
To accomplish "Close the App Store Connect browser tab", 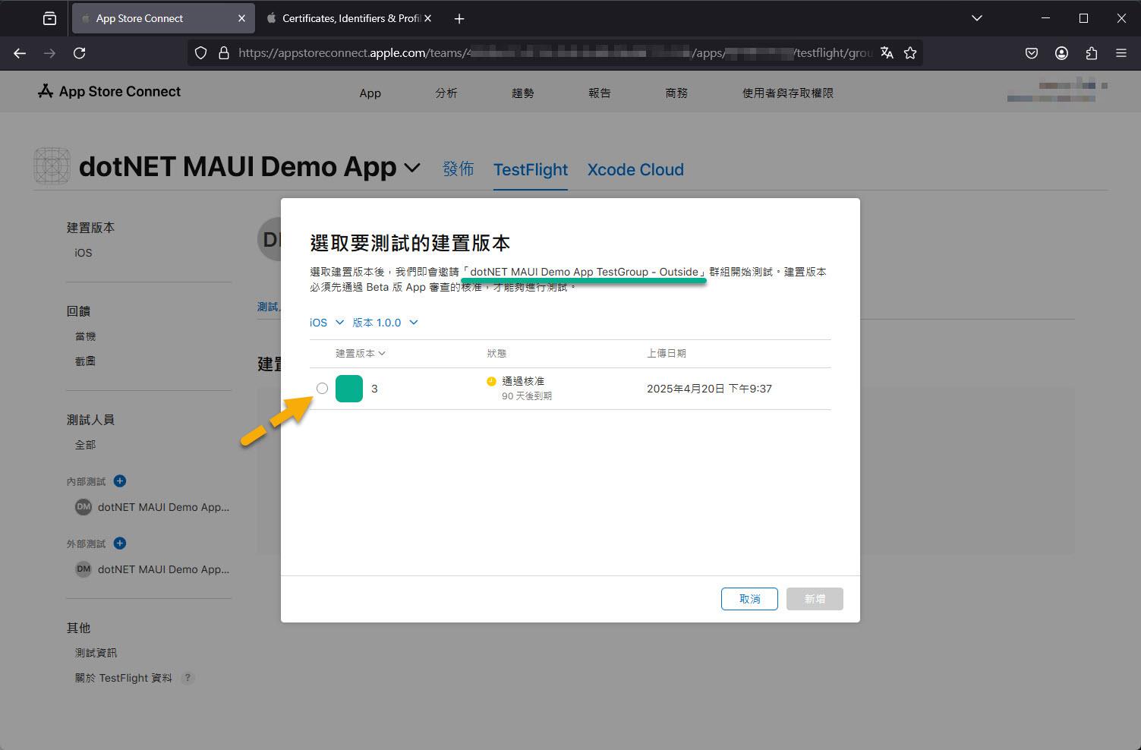I will (x=241, y=18).
